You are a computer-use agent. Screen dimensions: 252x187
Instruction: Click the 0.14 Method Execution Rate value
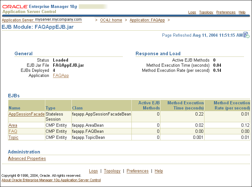coord(217,71)
